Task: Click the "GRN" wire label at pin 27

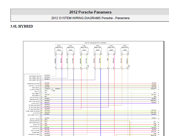Action: tap(46, 126)
